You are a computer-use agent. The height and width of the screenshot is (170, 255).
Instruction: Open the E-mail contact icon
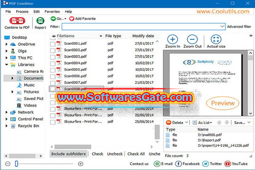click(157, 164)
